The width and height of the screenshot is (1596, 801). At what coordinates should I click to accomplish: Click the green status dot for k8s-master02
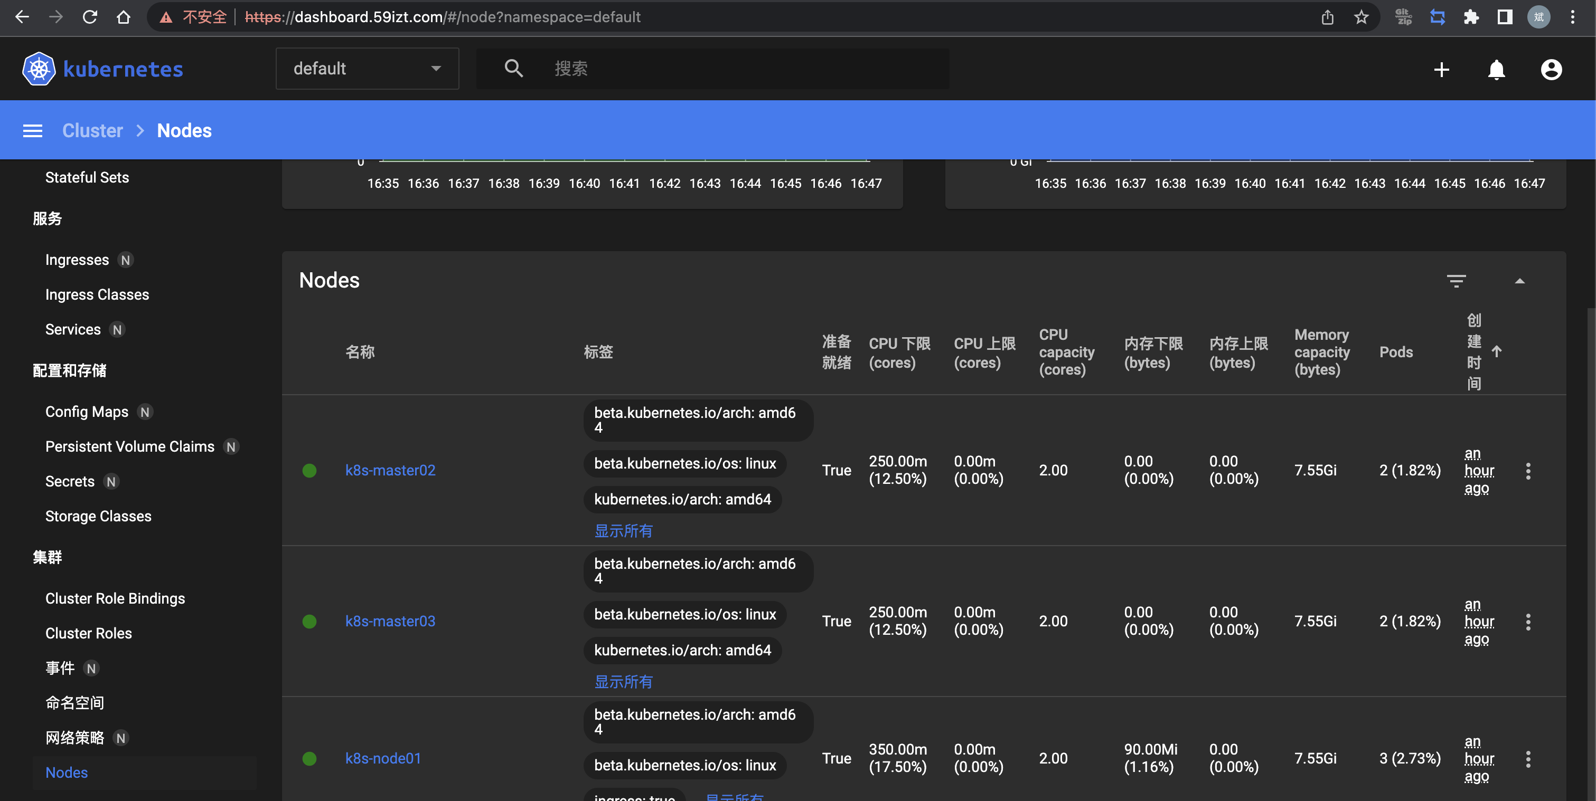click(x=309, y=471)
